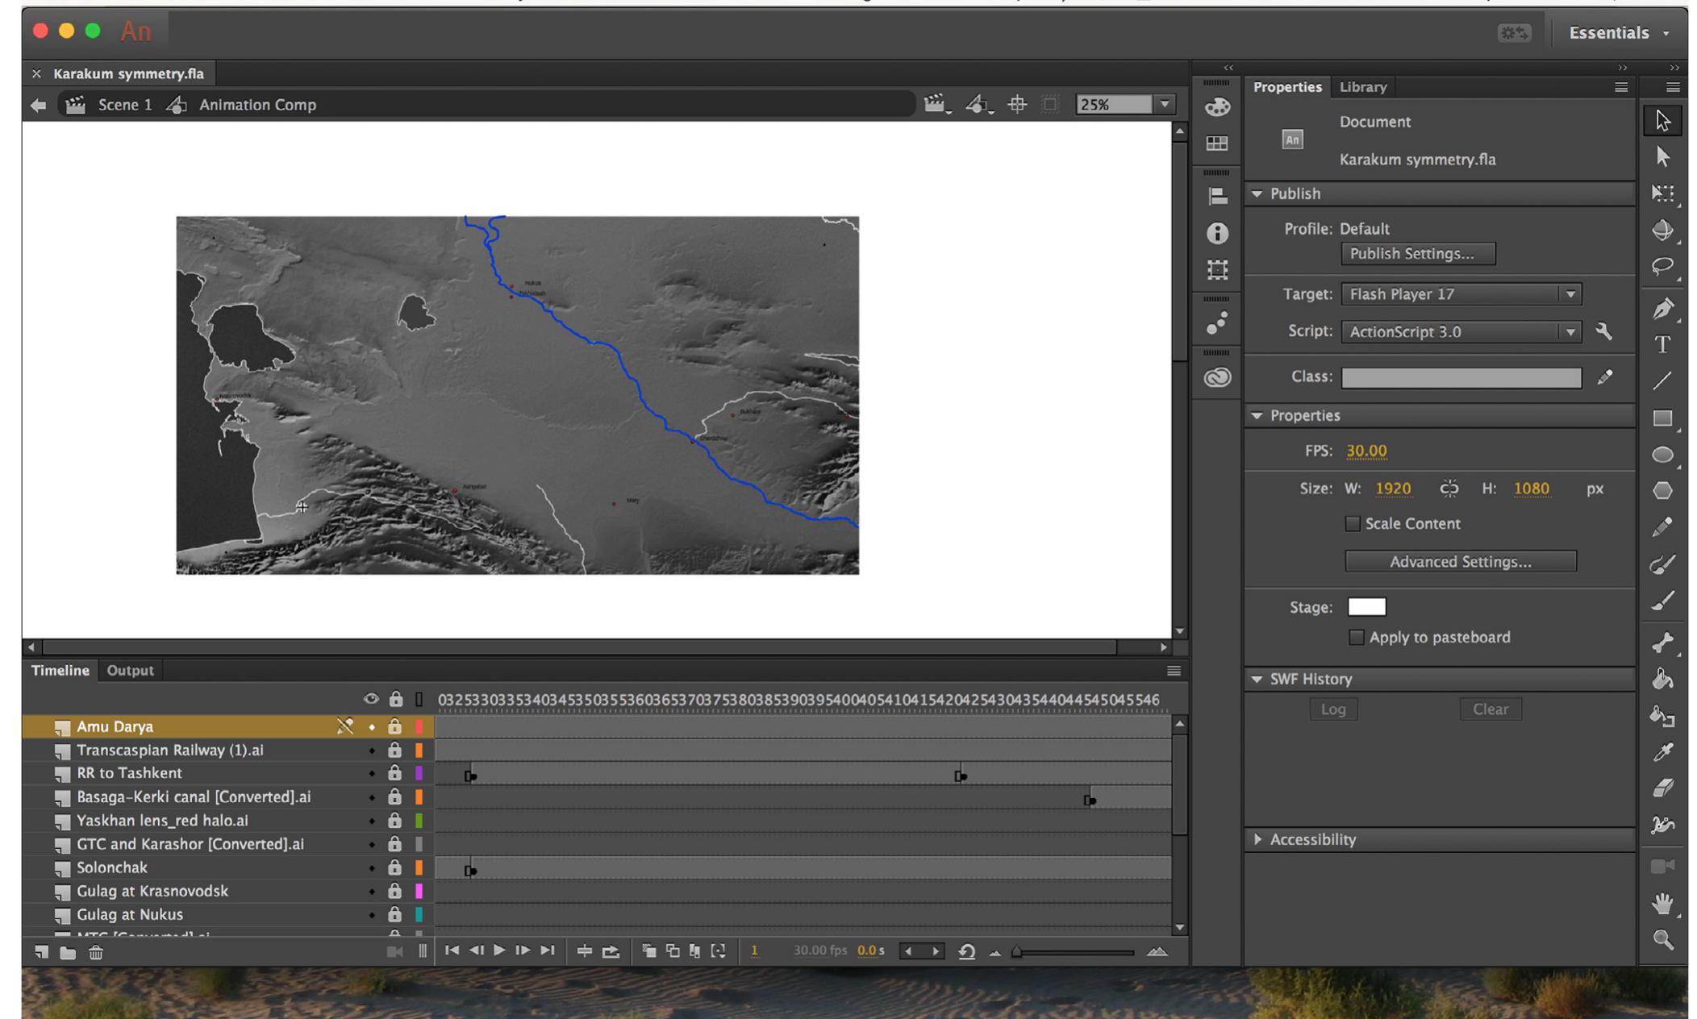Open Advanced Settings in Properties

coord(1460,561)
